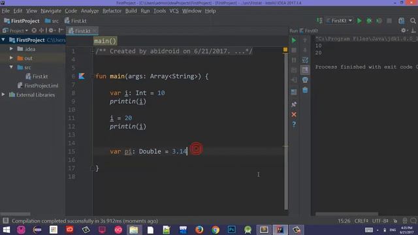The height and width of the screenshot is (235, 418).
Task: Run FirstKt with coverage from toolbar
Action: click(379, 21)
